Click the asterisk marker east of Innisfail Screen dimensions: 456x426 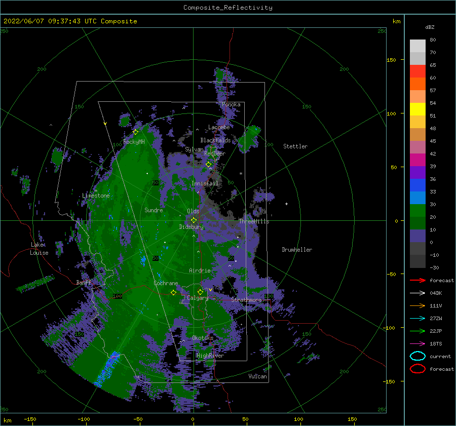pos(241,174)
